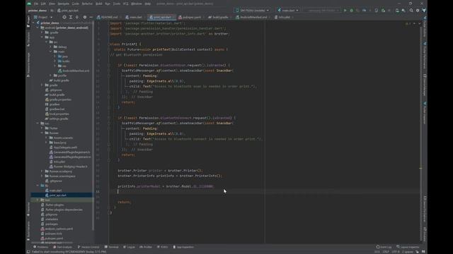
Task: Open the Search Everywhere magnifier icon
Action: pos(411,11)
